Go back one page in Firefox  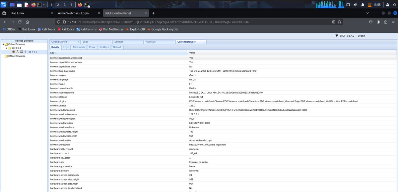[5, 22]
